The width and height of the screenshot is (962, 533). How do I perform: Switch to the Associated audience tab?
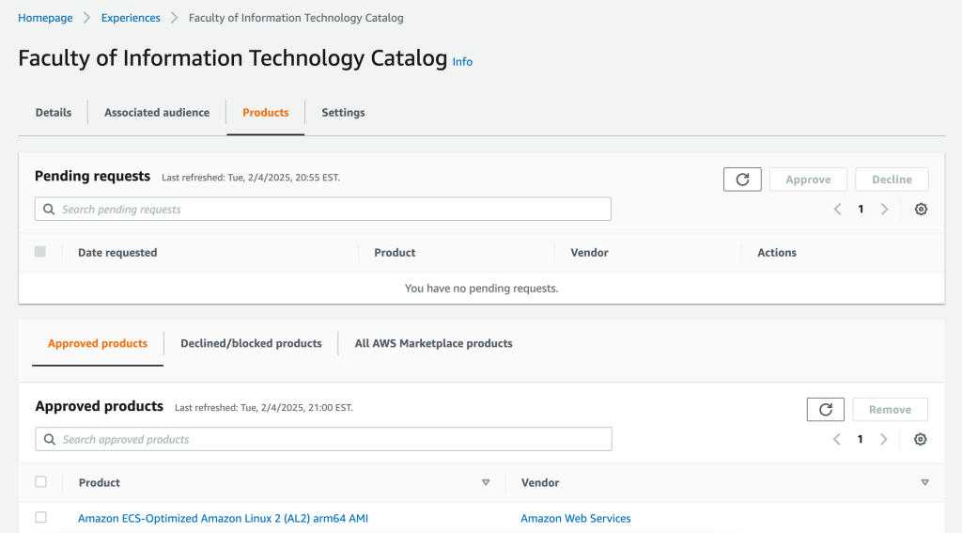point(157,113)
